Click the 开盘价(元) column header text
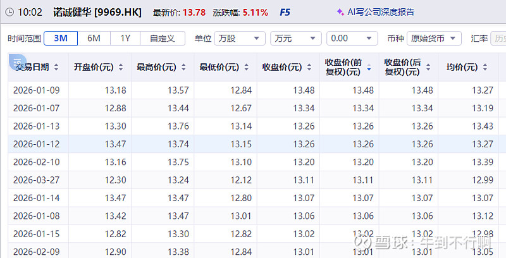The height and width of the screenshot is (258, 506). coord(94,67)
